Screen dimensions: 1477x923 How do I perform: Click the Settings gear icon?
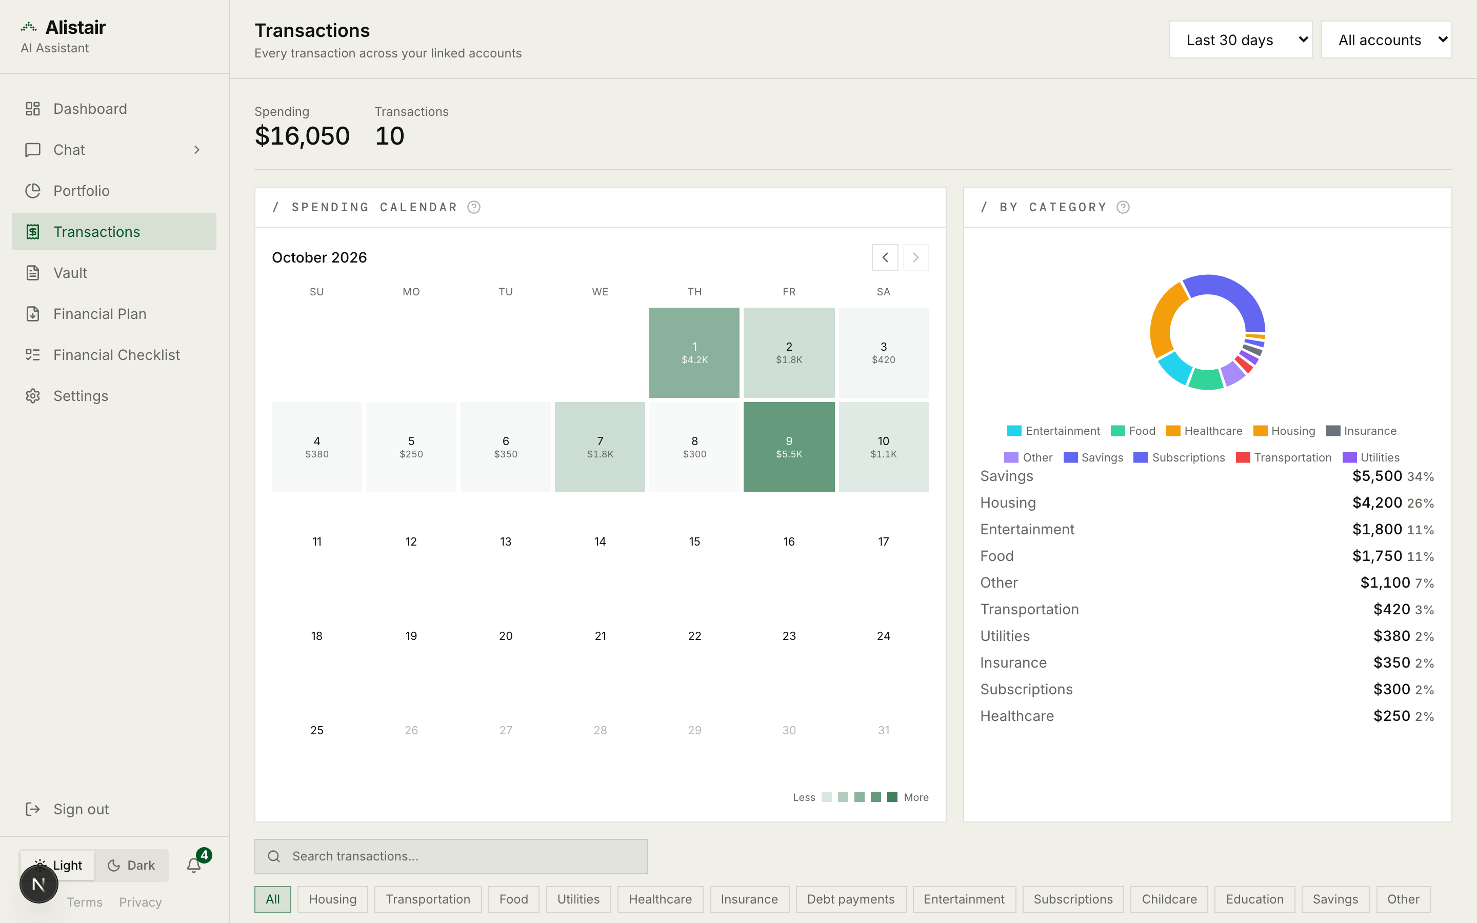33,395
